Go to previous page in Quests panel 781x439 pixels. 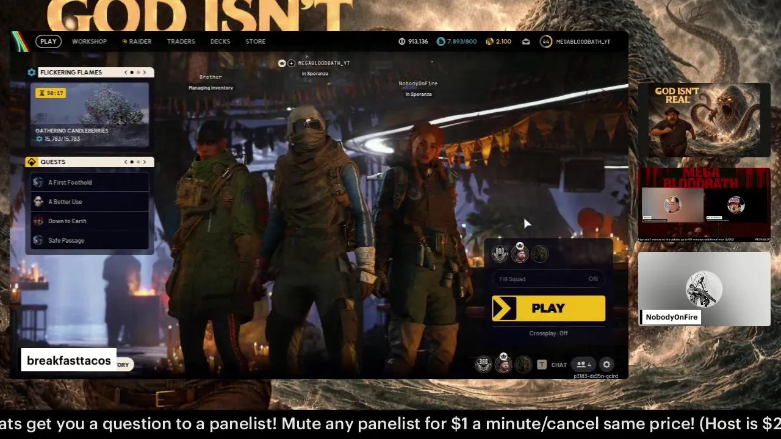[x=126, y=162]
